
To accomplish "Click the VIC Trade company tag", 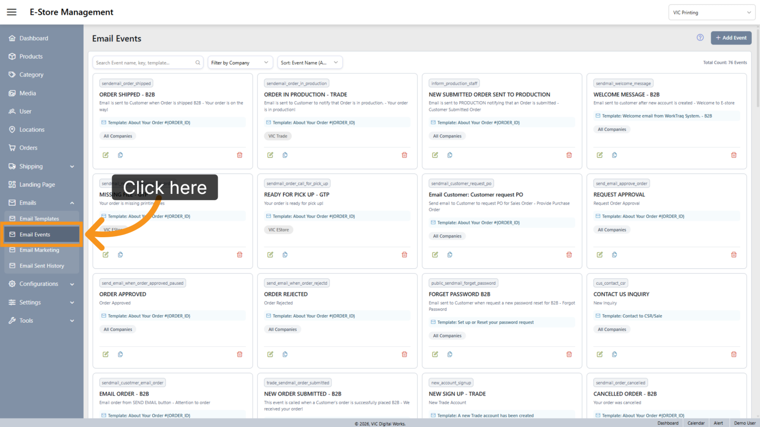I will click(x=278, y=136).
